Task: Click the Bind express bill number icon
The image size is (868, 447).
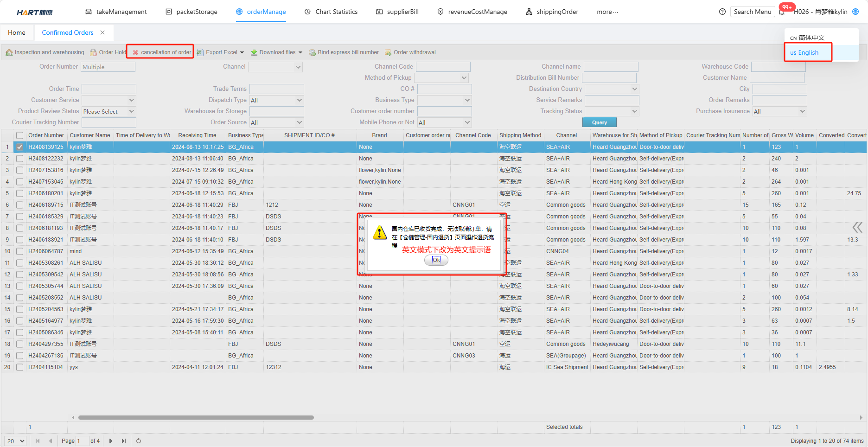Action: (x=312, y=52)
